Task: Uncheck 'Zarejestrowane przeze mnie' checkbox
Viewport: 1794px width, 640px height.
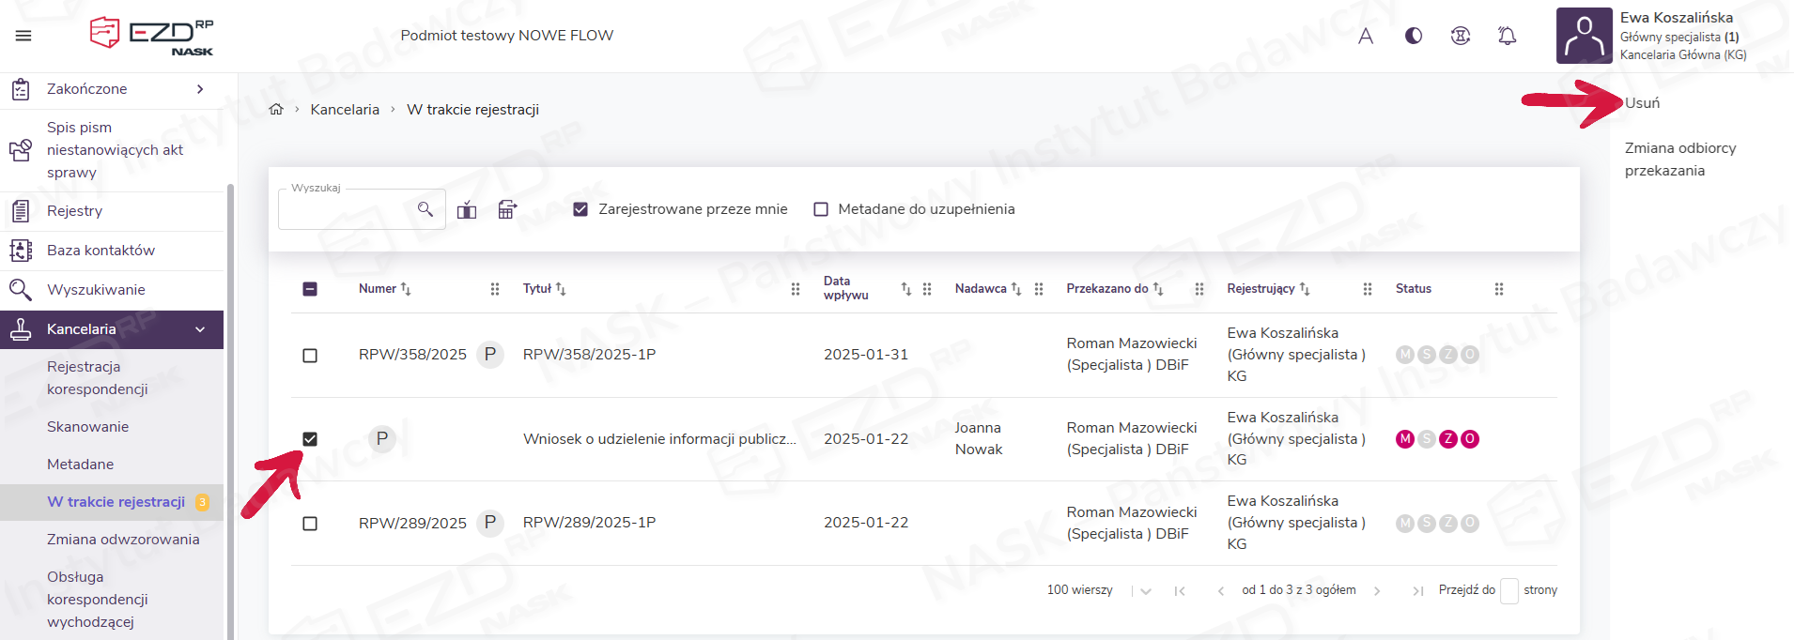Action: pyautogui.click(x=580, y=209)
